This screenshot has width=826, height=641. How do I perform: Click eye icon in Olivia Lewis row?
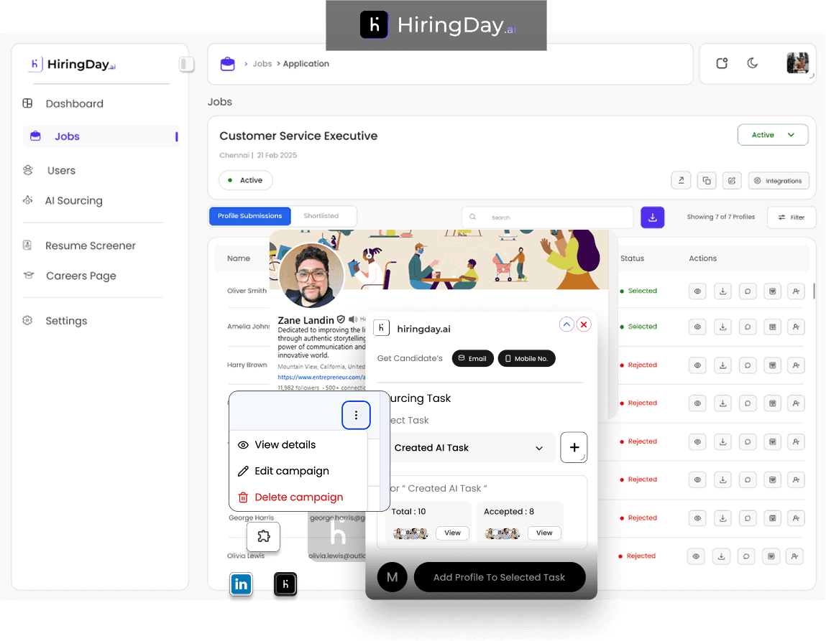(696, 556)
